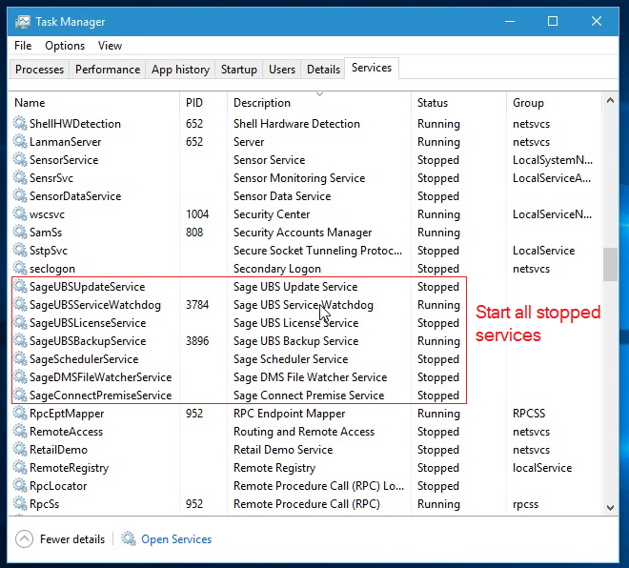The height and width of the screenshot is (568, 629).
Task: Select the SageSchedulerService name text
Action: click(x=84, y=359)
